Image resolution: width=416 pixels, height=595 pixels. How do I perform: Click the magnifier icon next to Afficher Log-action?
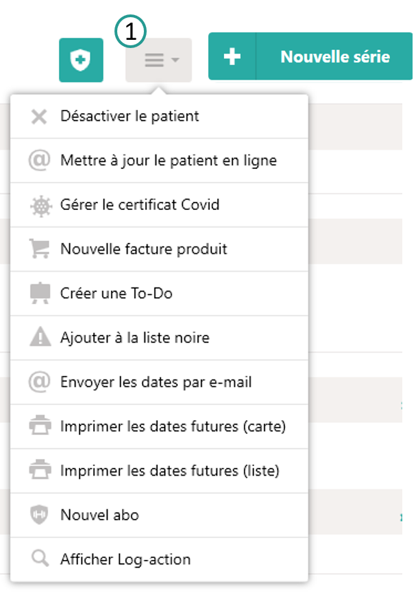pos(39,559)
